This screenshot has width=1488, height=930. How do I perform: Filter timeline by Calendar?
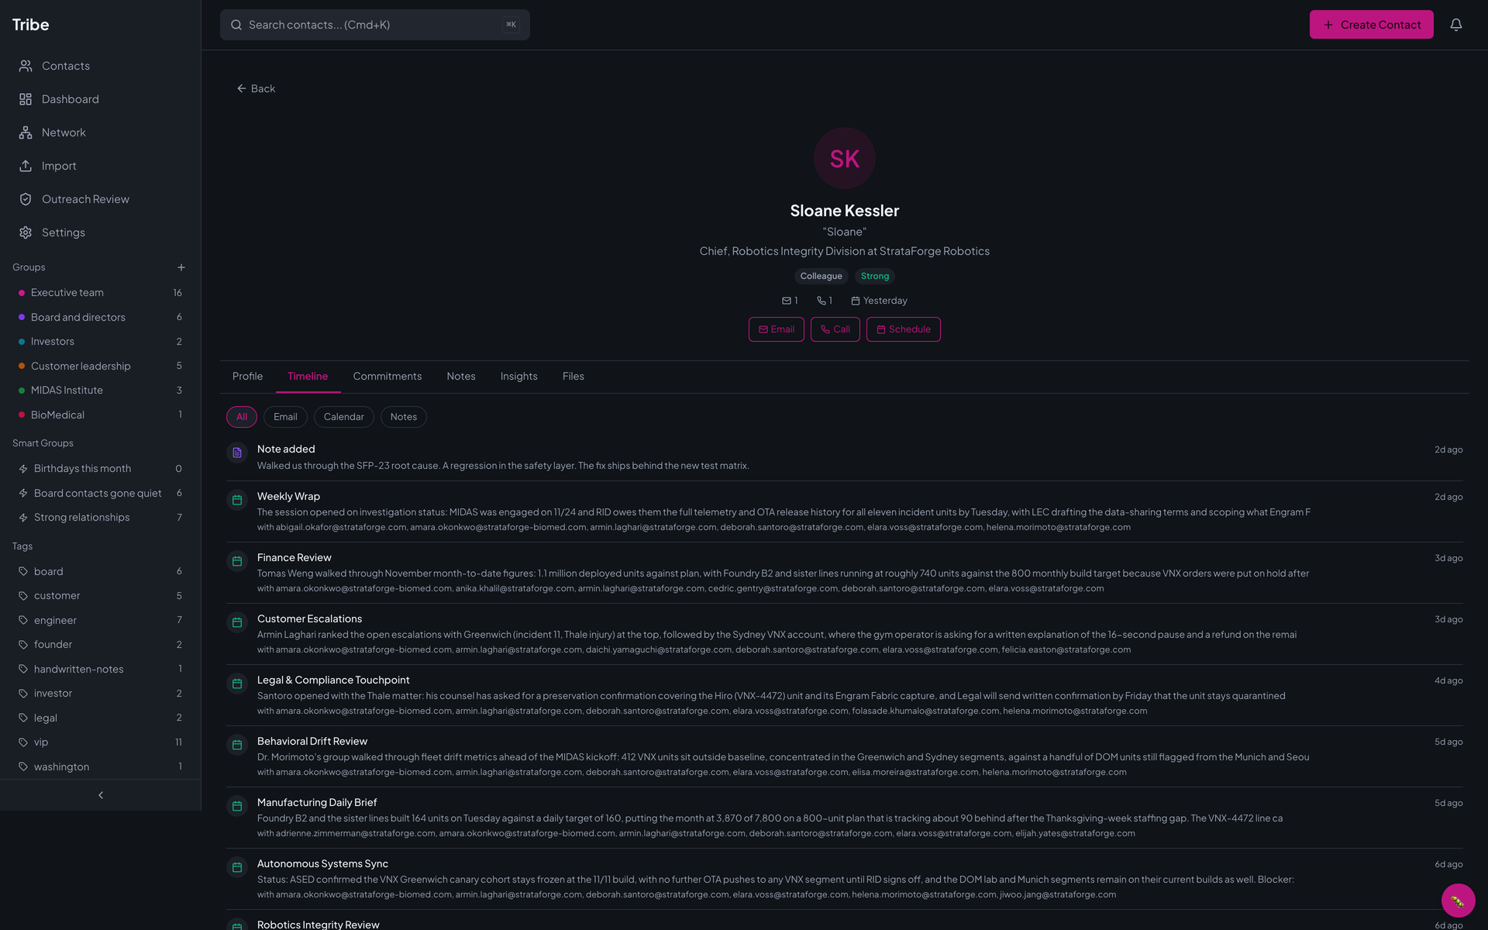tap(343, 417)
